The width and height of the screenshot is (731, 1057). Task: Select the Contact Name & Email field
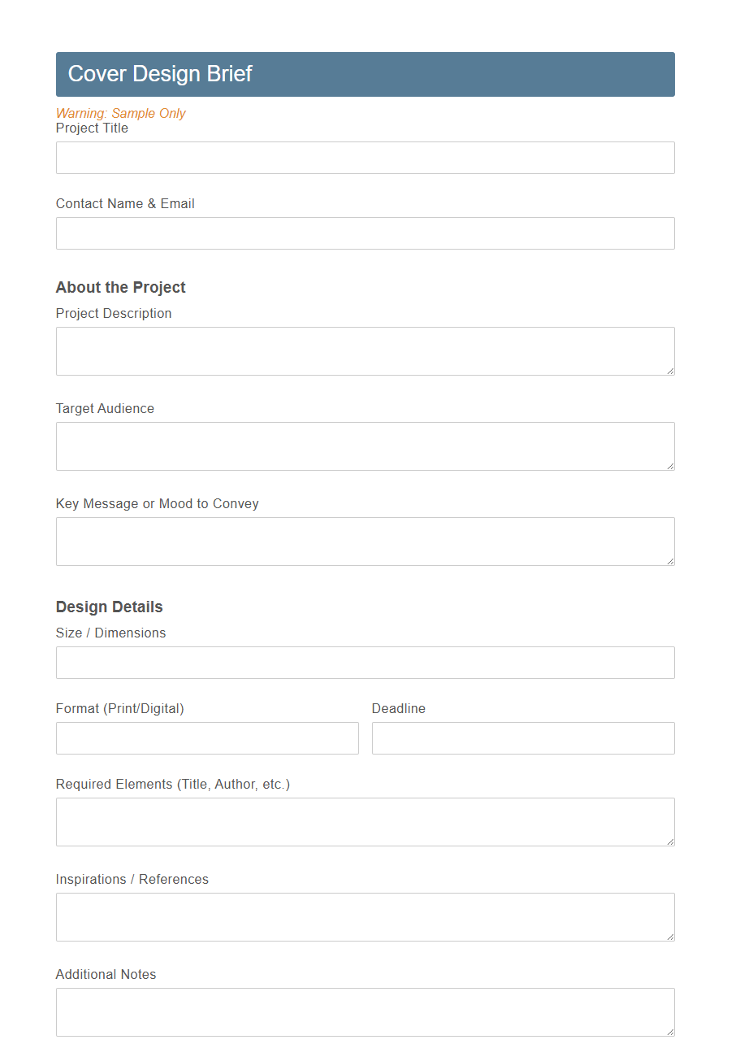(365, 233)
